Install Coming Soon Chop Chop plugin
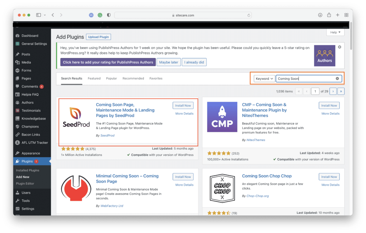The width and height of the screenshot is (366, 233). pyautogui.click(x=329, y=177)
